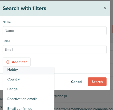113x110 pixels.
Task: Click the Name field label
Action: 7,22
